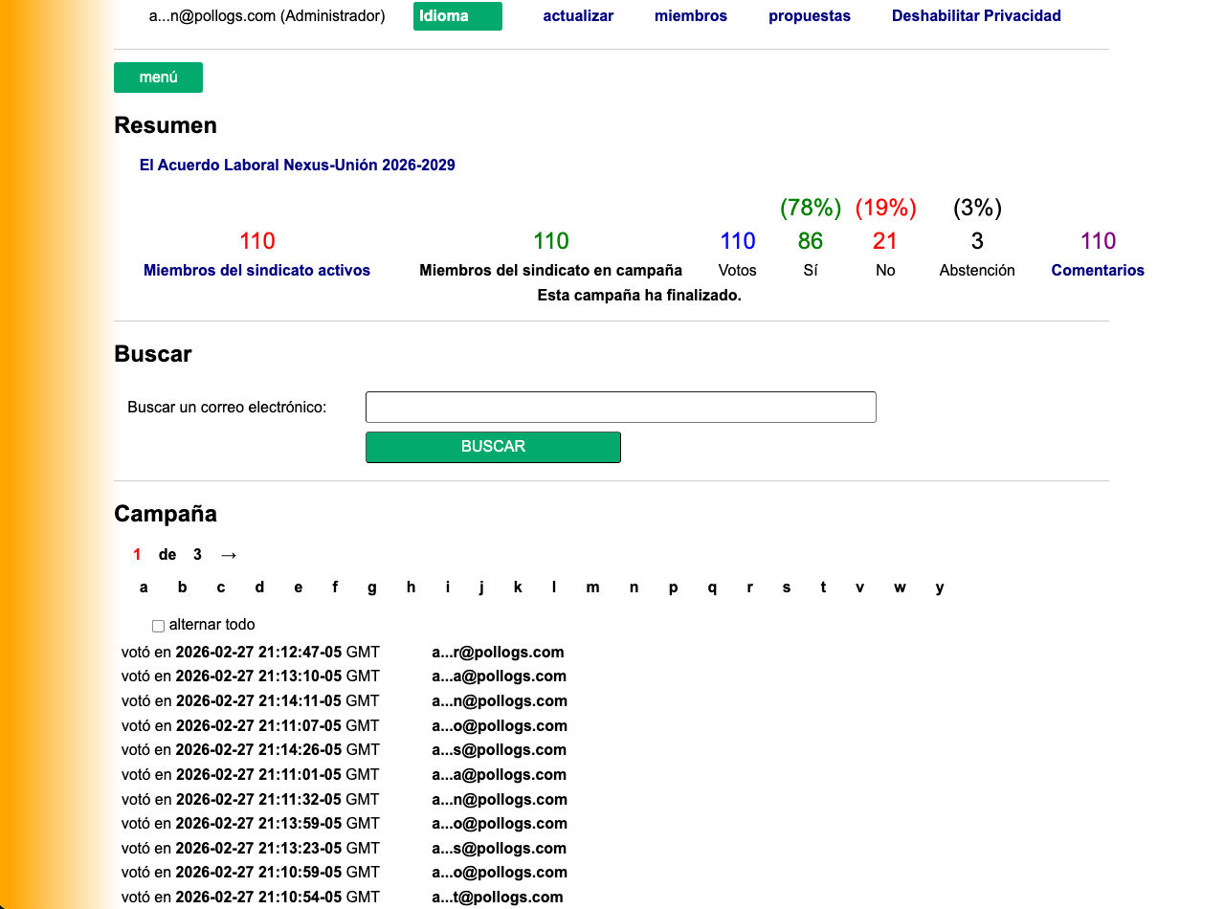Filter emails by letter 'y'

click(x=939, y=588)
